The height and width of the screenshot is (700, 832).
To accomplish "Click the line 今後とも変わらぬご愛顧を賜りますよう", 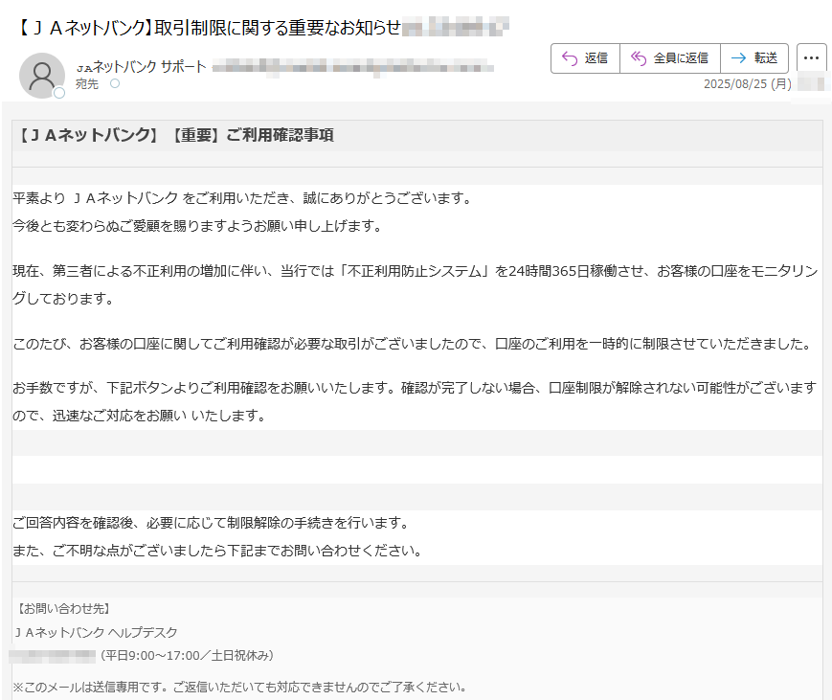I will pos(197,226).
